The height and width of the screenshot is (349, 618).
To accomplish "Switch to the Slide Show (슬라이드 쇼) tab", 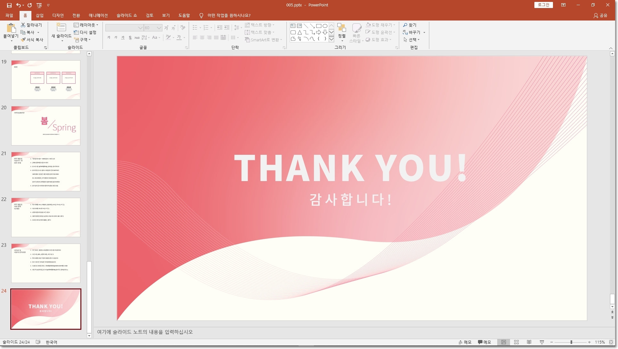I will [x=127, y=15].
